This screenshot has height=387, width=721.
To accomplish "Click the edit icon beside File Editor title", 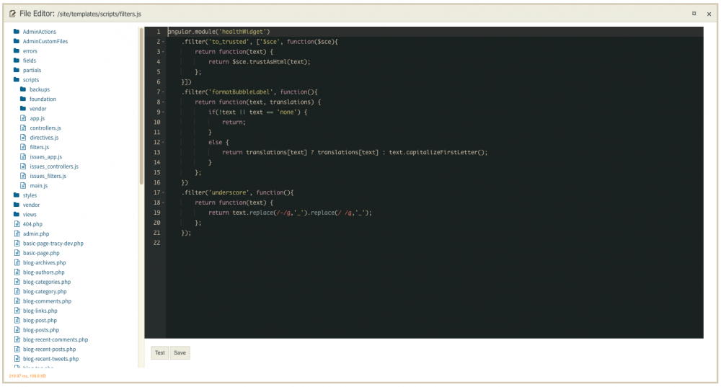I will point(12,14).
